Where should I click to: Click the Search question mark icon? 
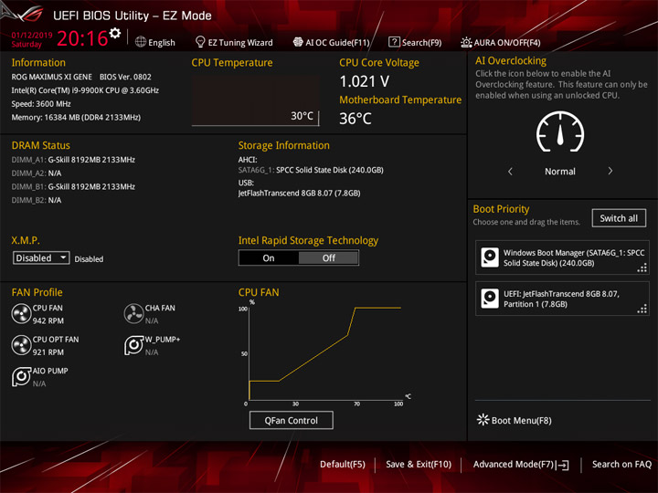394,42
